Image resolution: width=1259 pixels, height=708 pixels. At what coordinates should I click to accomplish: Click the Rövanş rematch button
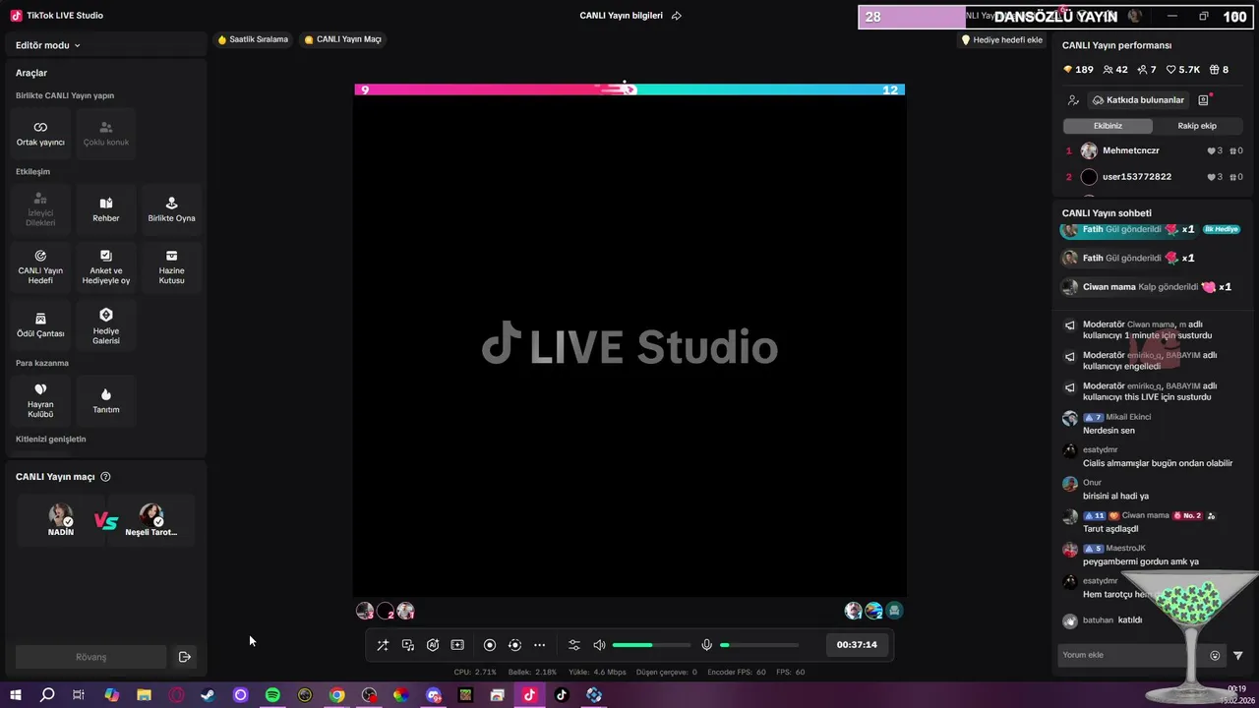pos(90,657)
